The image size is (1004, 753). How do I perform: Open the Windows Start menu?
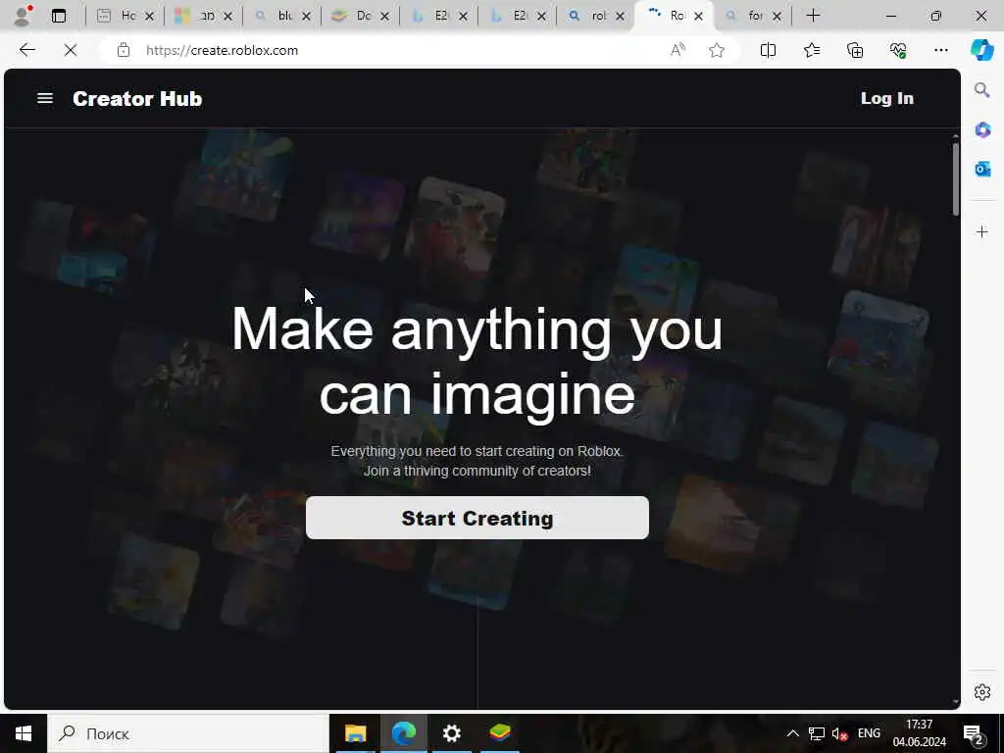pos(24,733)
